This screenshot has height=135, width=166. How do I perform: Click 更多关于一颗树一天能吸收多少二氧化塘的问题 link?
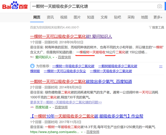click(x=66, y=102)
